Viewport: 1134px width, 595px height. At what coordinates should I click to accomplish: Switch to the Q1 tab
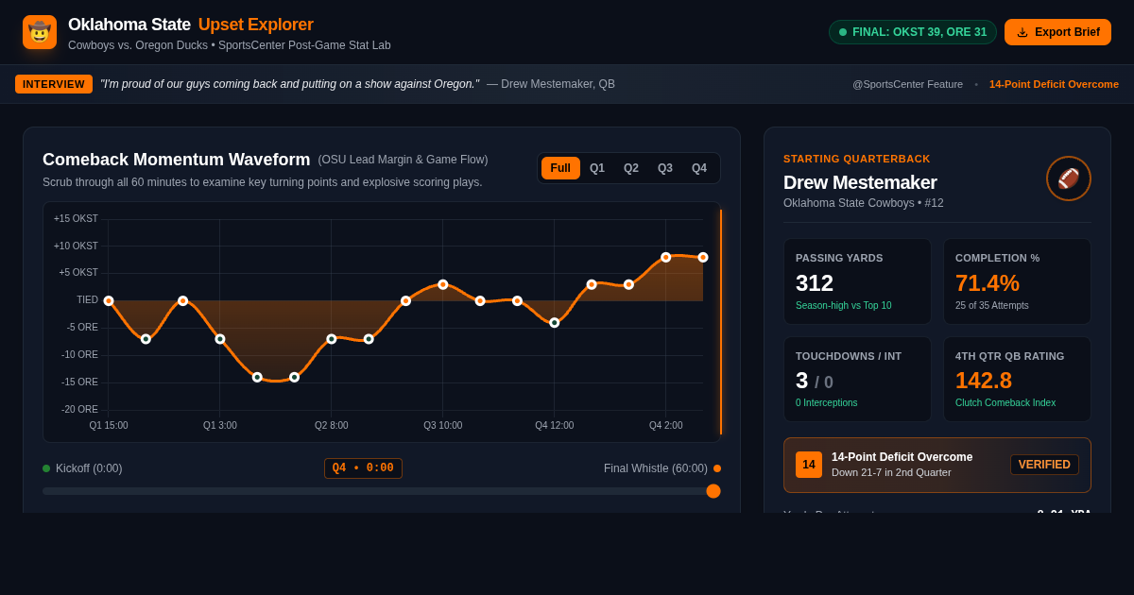[597, 168]
